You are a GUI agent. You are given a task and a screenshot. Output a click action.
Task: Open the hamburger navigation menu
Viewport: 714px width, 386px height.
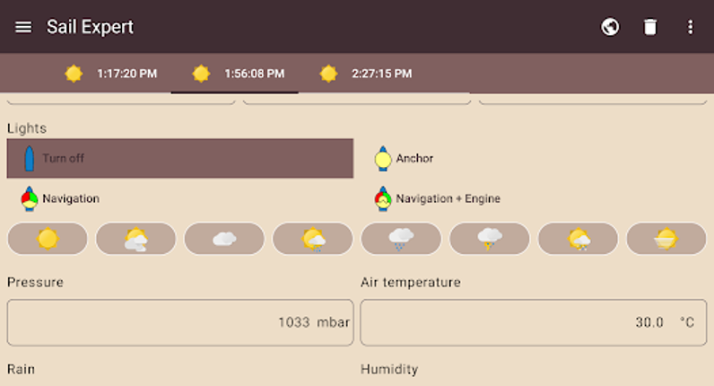23,27
